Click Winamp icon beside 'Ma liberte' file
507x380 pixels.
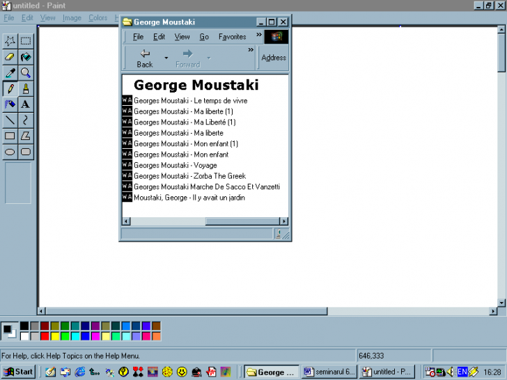point(127,132)
